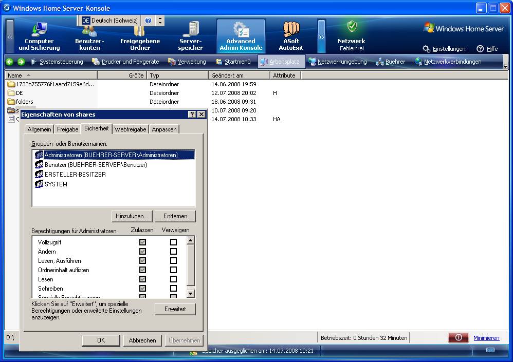The width and height of the screenshot is (513, 362).
Task: Sort file list by Name column
Action: tap(51, 75)
